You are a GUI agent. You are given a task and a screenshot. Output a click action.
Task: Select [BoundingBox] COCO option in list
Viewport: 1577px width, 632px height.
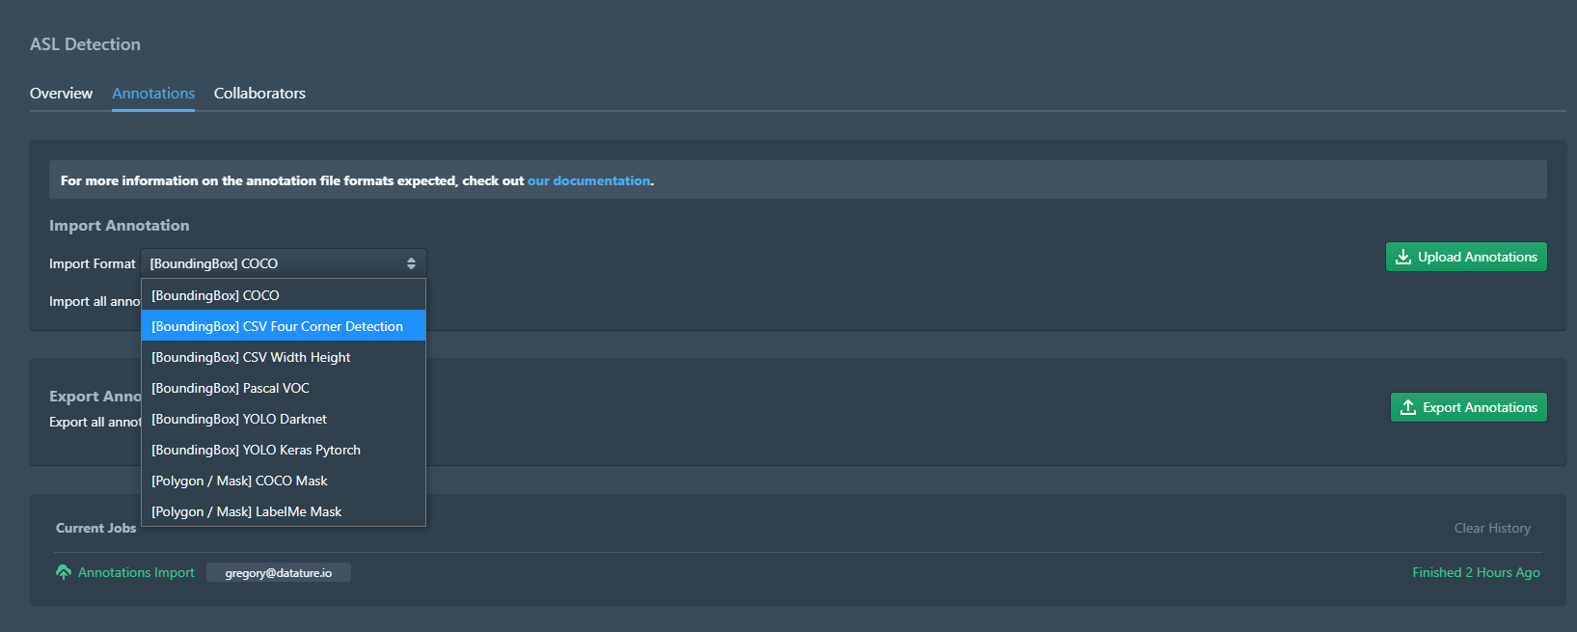(x=284, y=295)
